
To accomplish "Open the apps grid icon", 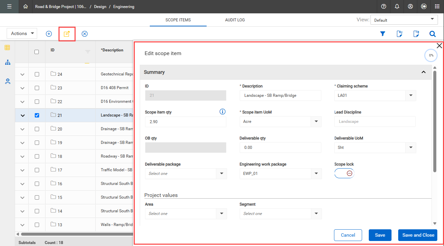I will [437, 6].
